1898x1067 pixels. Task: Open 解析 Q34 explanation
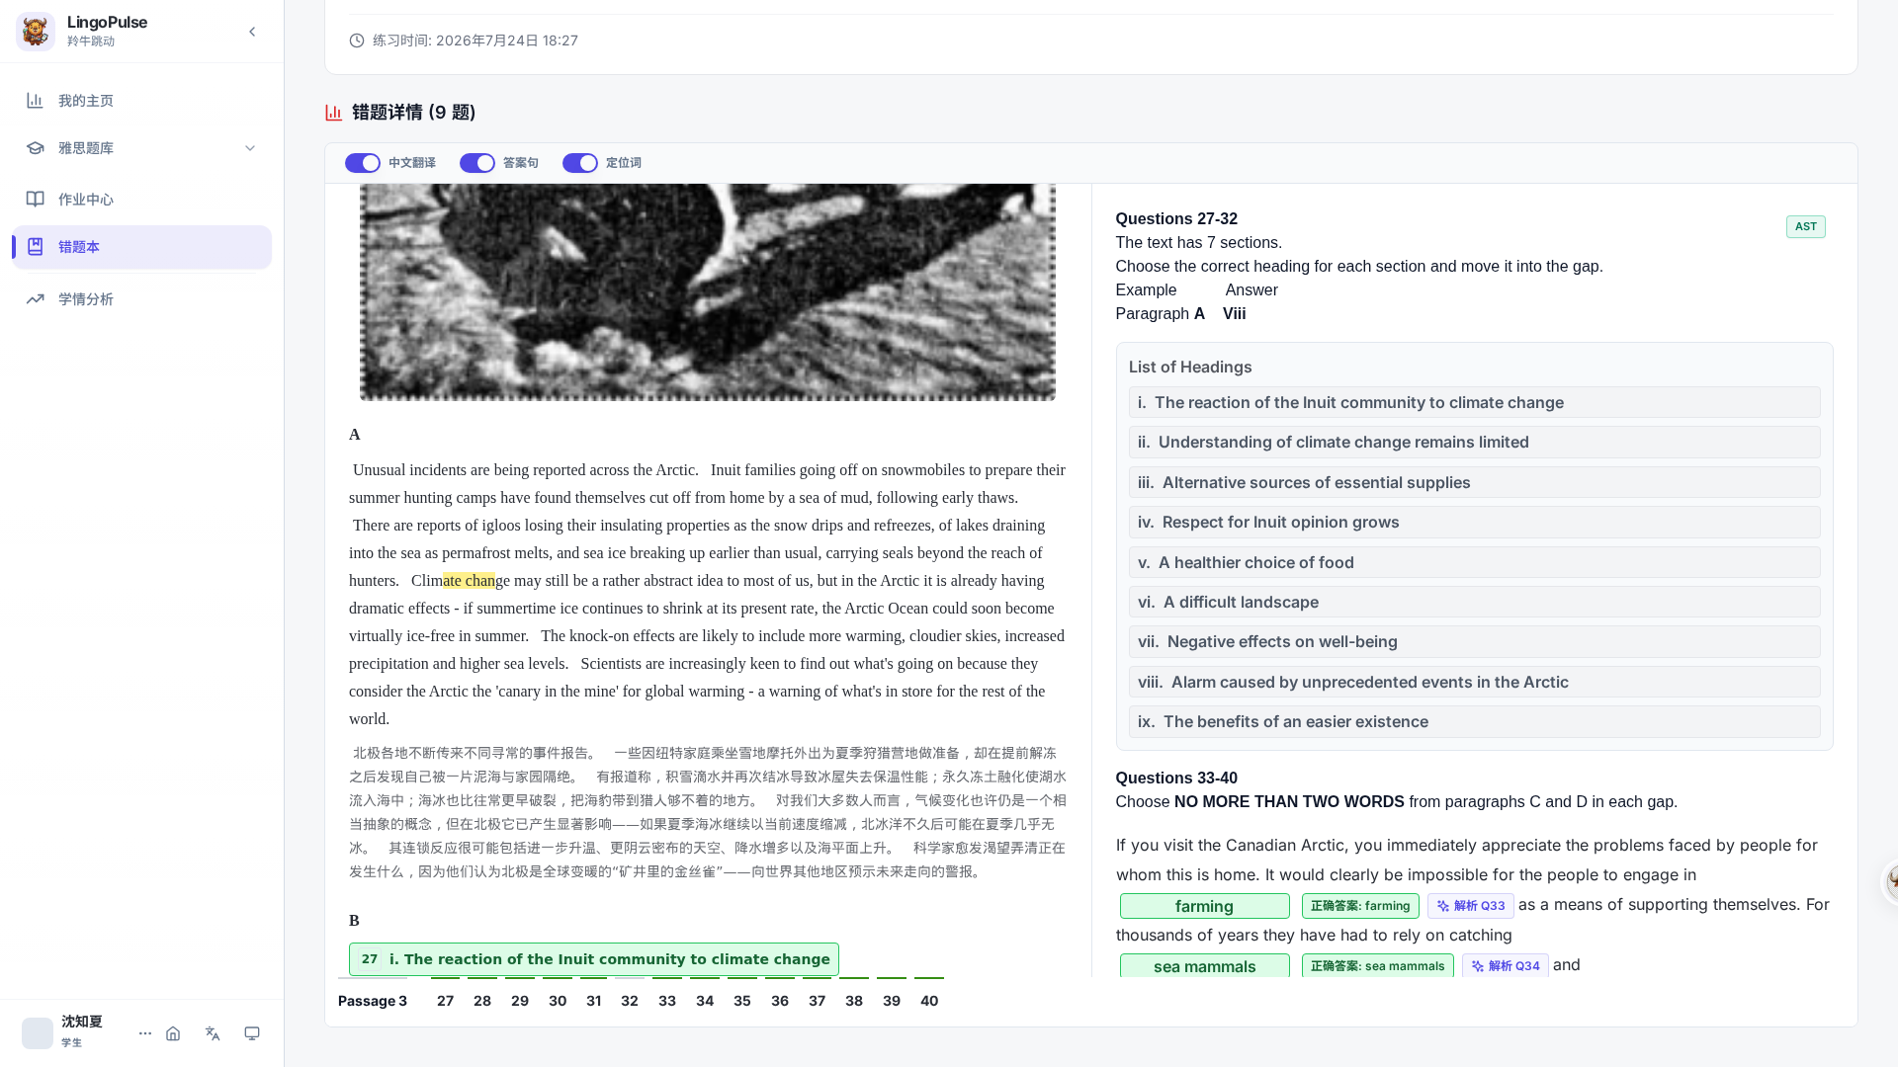pos(1505,965)
